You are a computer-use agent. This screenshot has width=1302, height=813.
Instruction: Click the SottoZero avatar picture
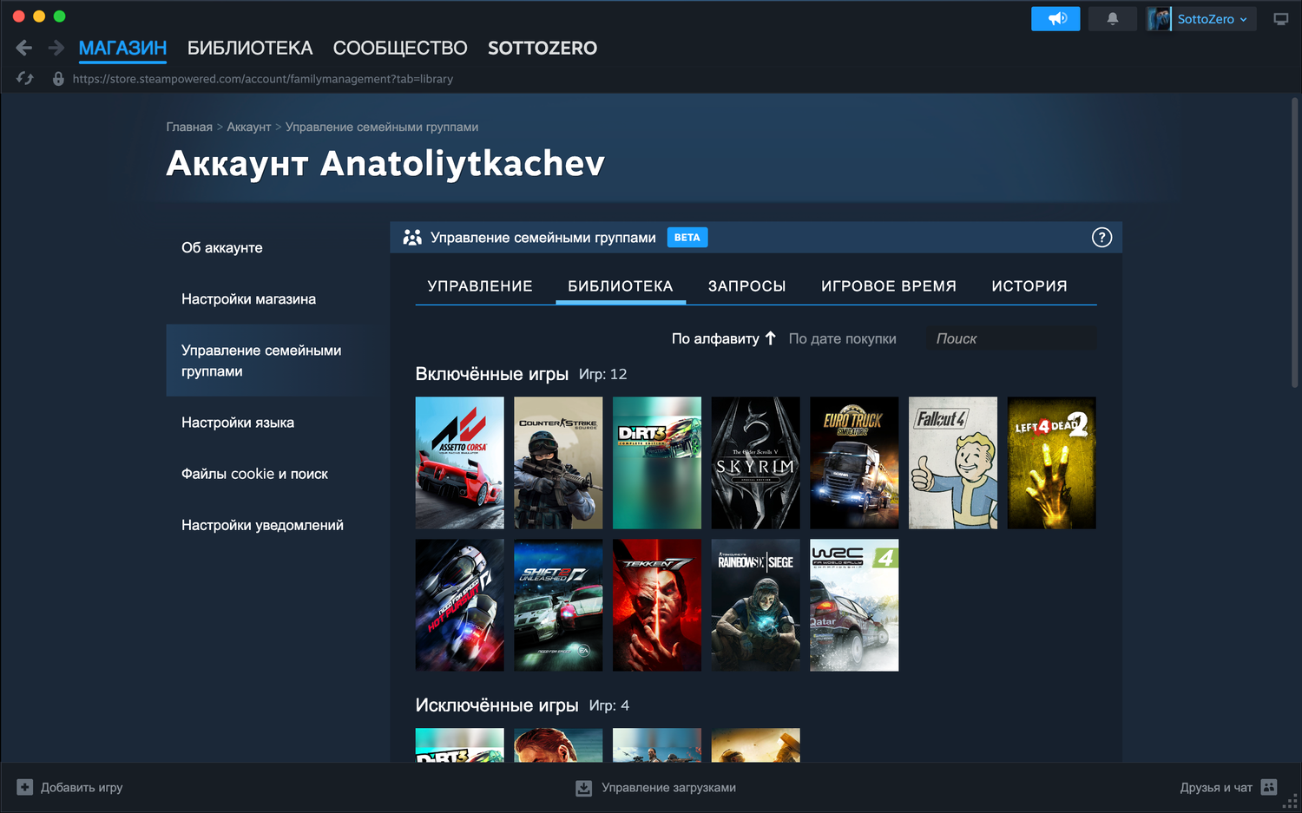1159,19
